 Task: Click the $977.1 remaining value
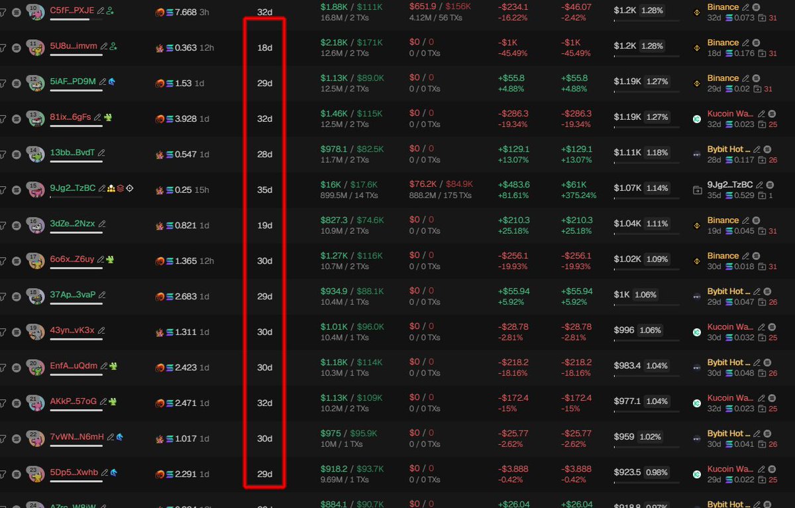(628, 401)
